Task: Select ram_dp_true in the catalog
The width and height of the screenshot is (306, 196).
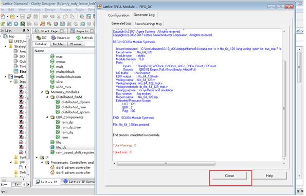Action: pyautogui.click(x=71, y=127)
